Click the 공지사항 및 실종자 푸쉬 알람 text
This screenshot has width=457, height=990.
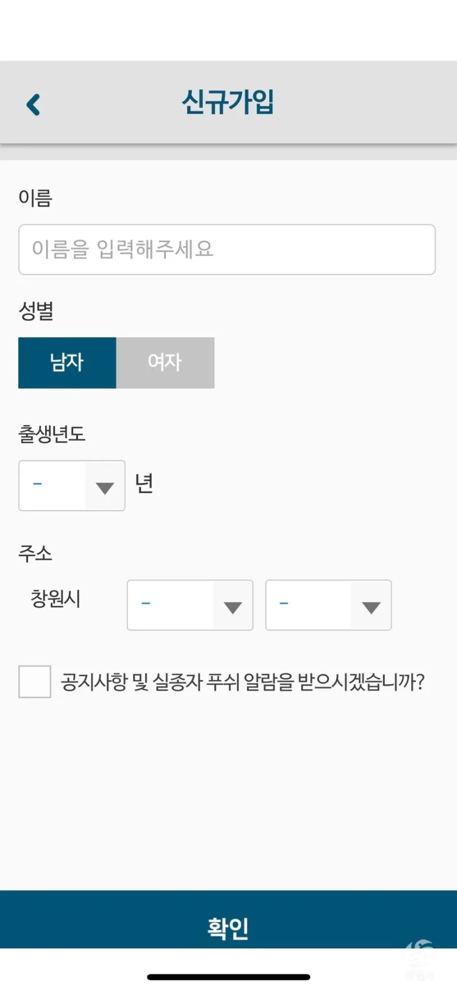tap(243, 681)
